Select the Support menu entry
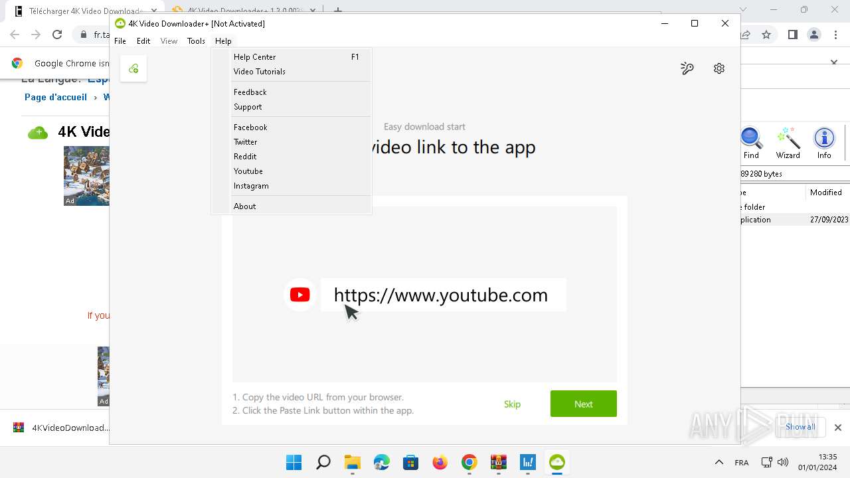 coord(292,107)
